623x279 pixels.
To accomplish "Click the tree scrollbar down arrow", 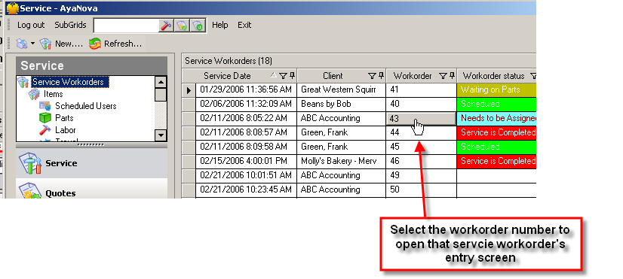I will (x=161, y=135).
